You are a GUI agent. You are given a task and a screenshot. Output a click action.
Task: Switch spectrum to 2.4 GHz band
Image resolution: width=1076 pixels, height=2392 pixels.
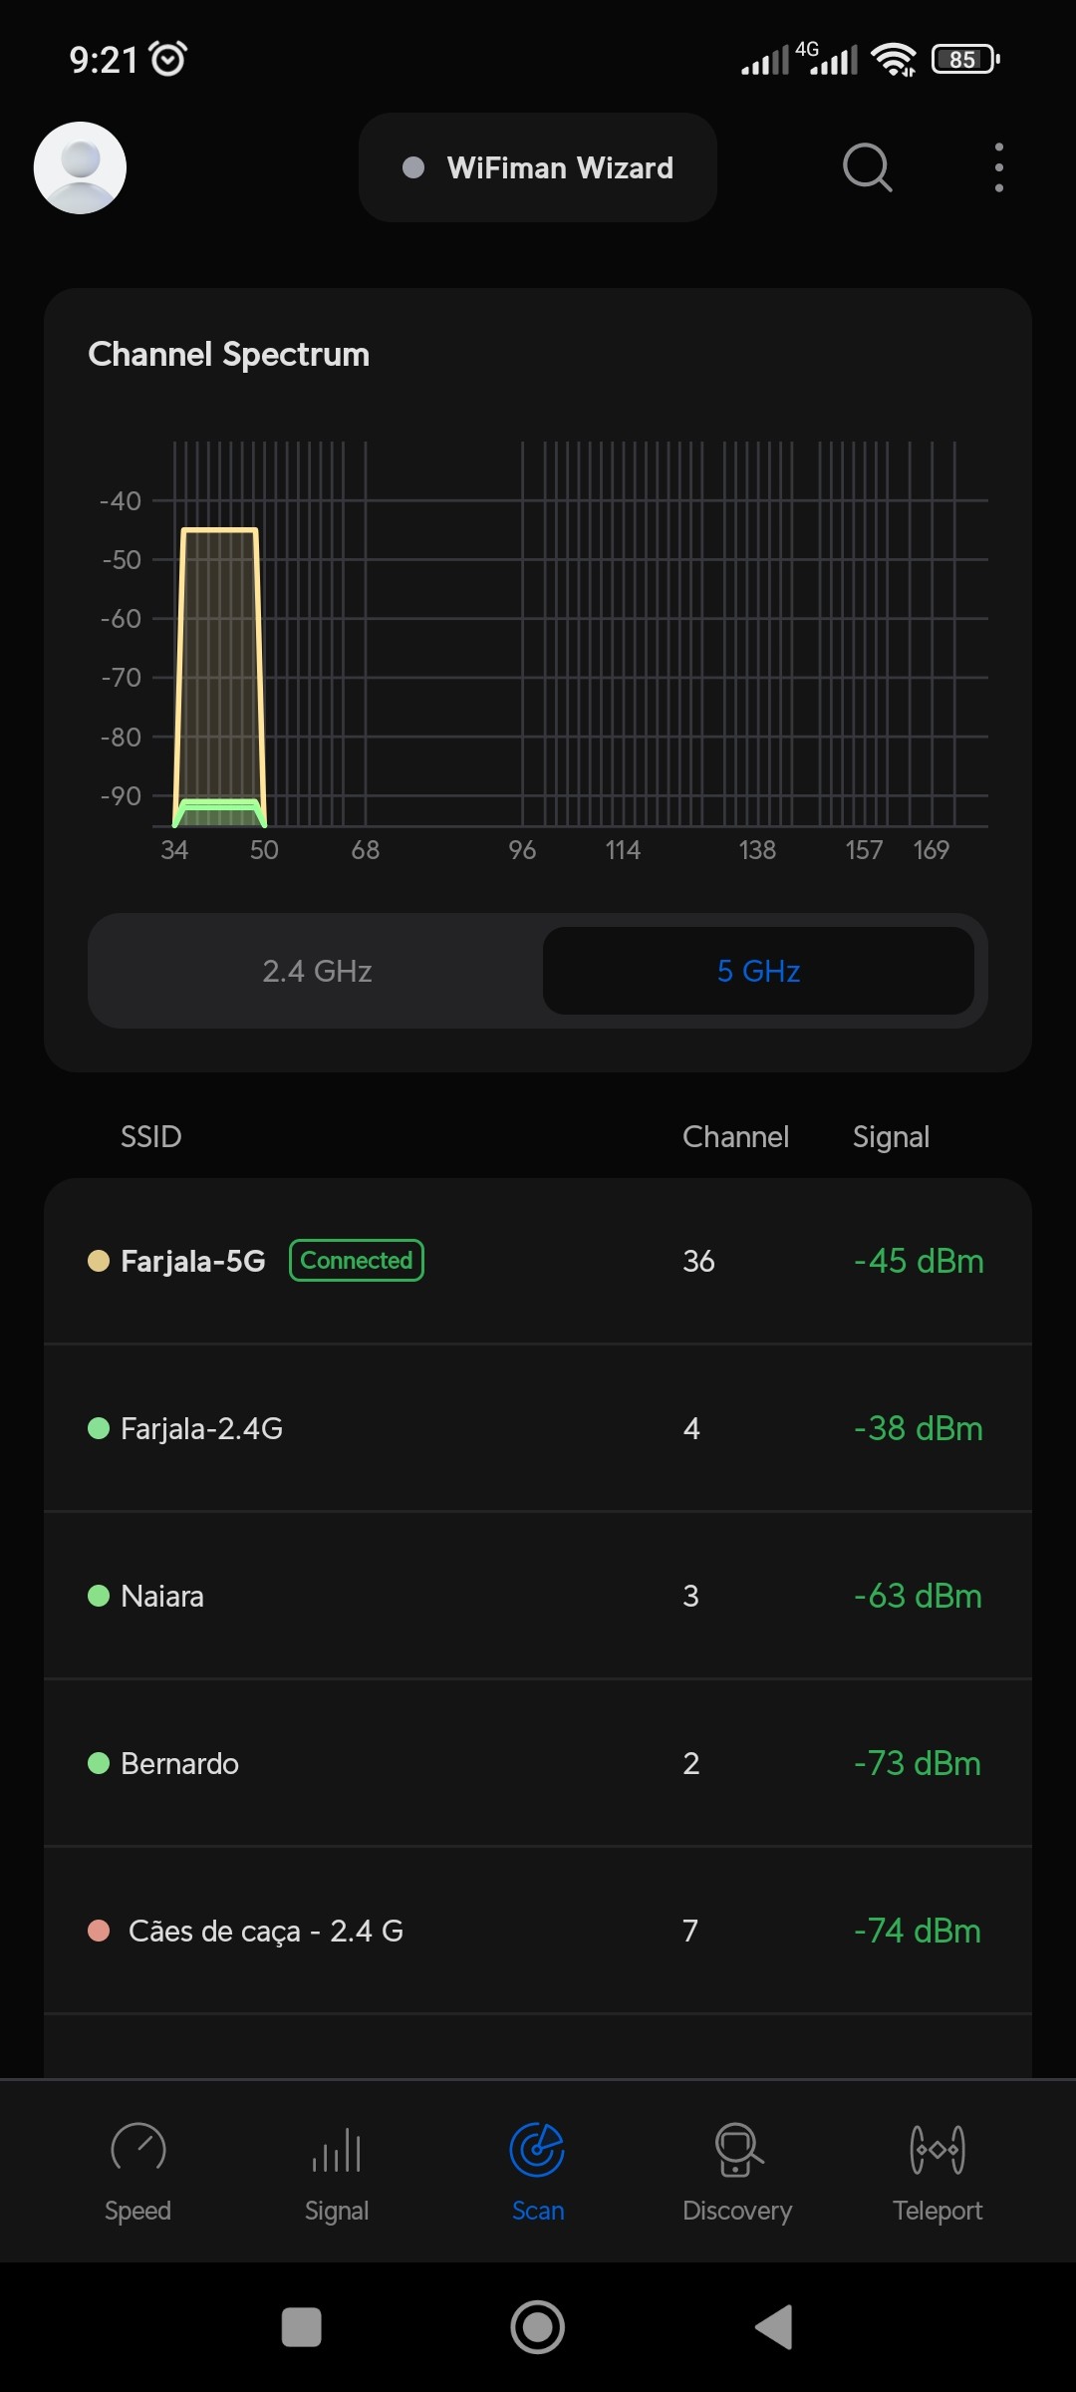317,971
